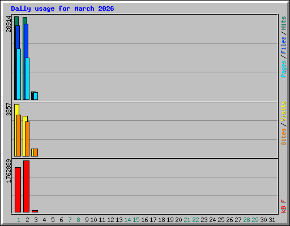Click day label 3 on the x-axis
The image size is (290, 226).
[x=36, y=220]
